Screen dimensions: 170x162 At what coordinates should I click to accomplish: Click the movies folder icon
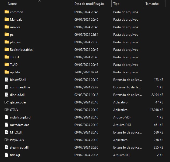[7, 27]
